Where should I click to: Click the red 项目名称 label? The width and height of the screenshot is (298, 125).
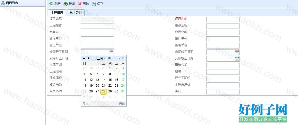click(x=181, y=19)
